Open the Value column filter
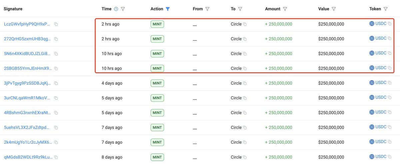This screenshot has width=400, height=164. coord(334,9)
